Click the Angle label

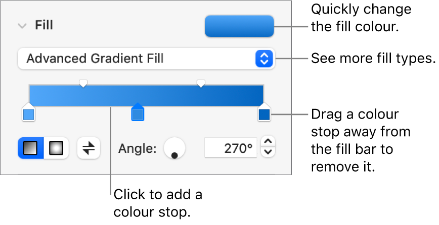tap(137, 149)
